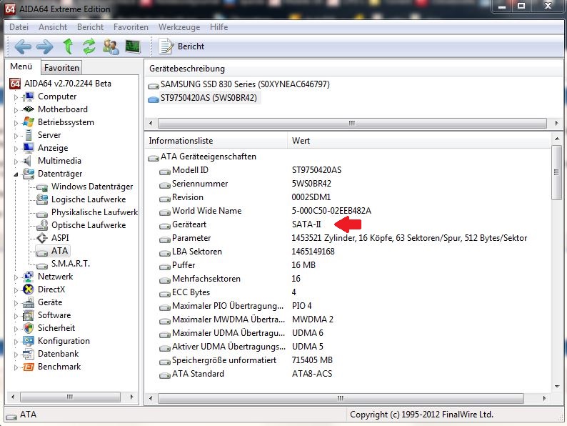Screen dimensions: 567x426
Task: Switch to the Menü tab
Action: pyautogui.click(x=21, y=66)
